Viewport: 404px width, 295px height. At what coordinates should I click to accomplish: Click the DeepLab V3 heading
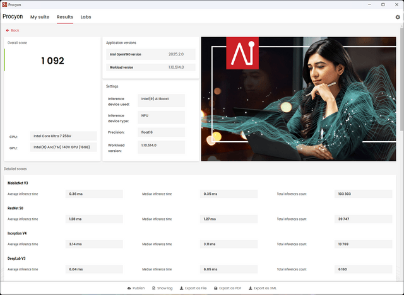click(16, 258)
